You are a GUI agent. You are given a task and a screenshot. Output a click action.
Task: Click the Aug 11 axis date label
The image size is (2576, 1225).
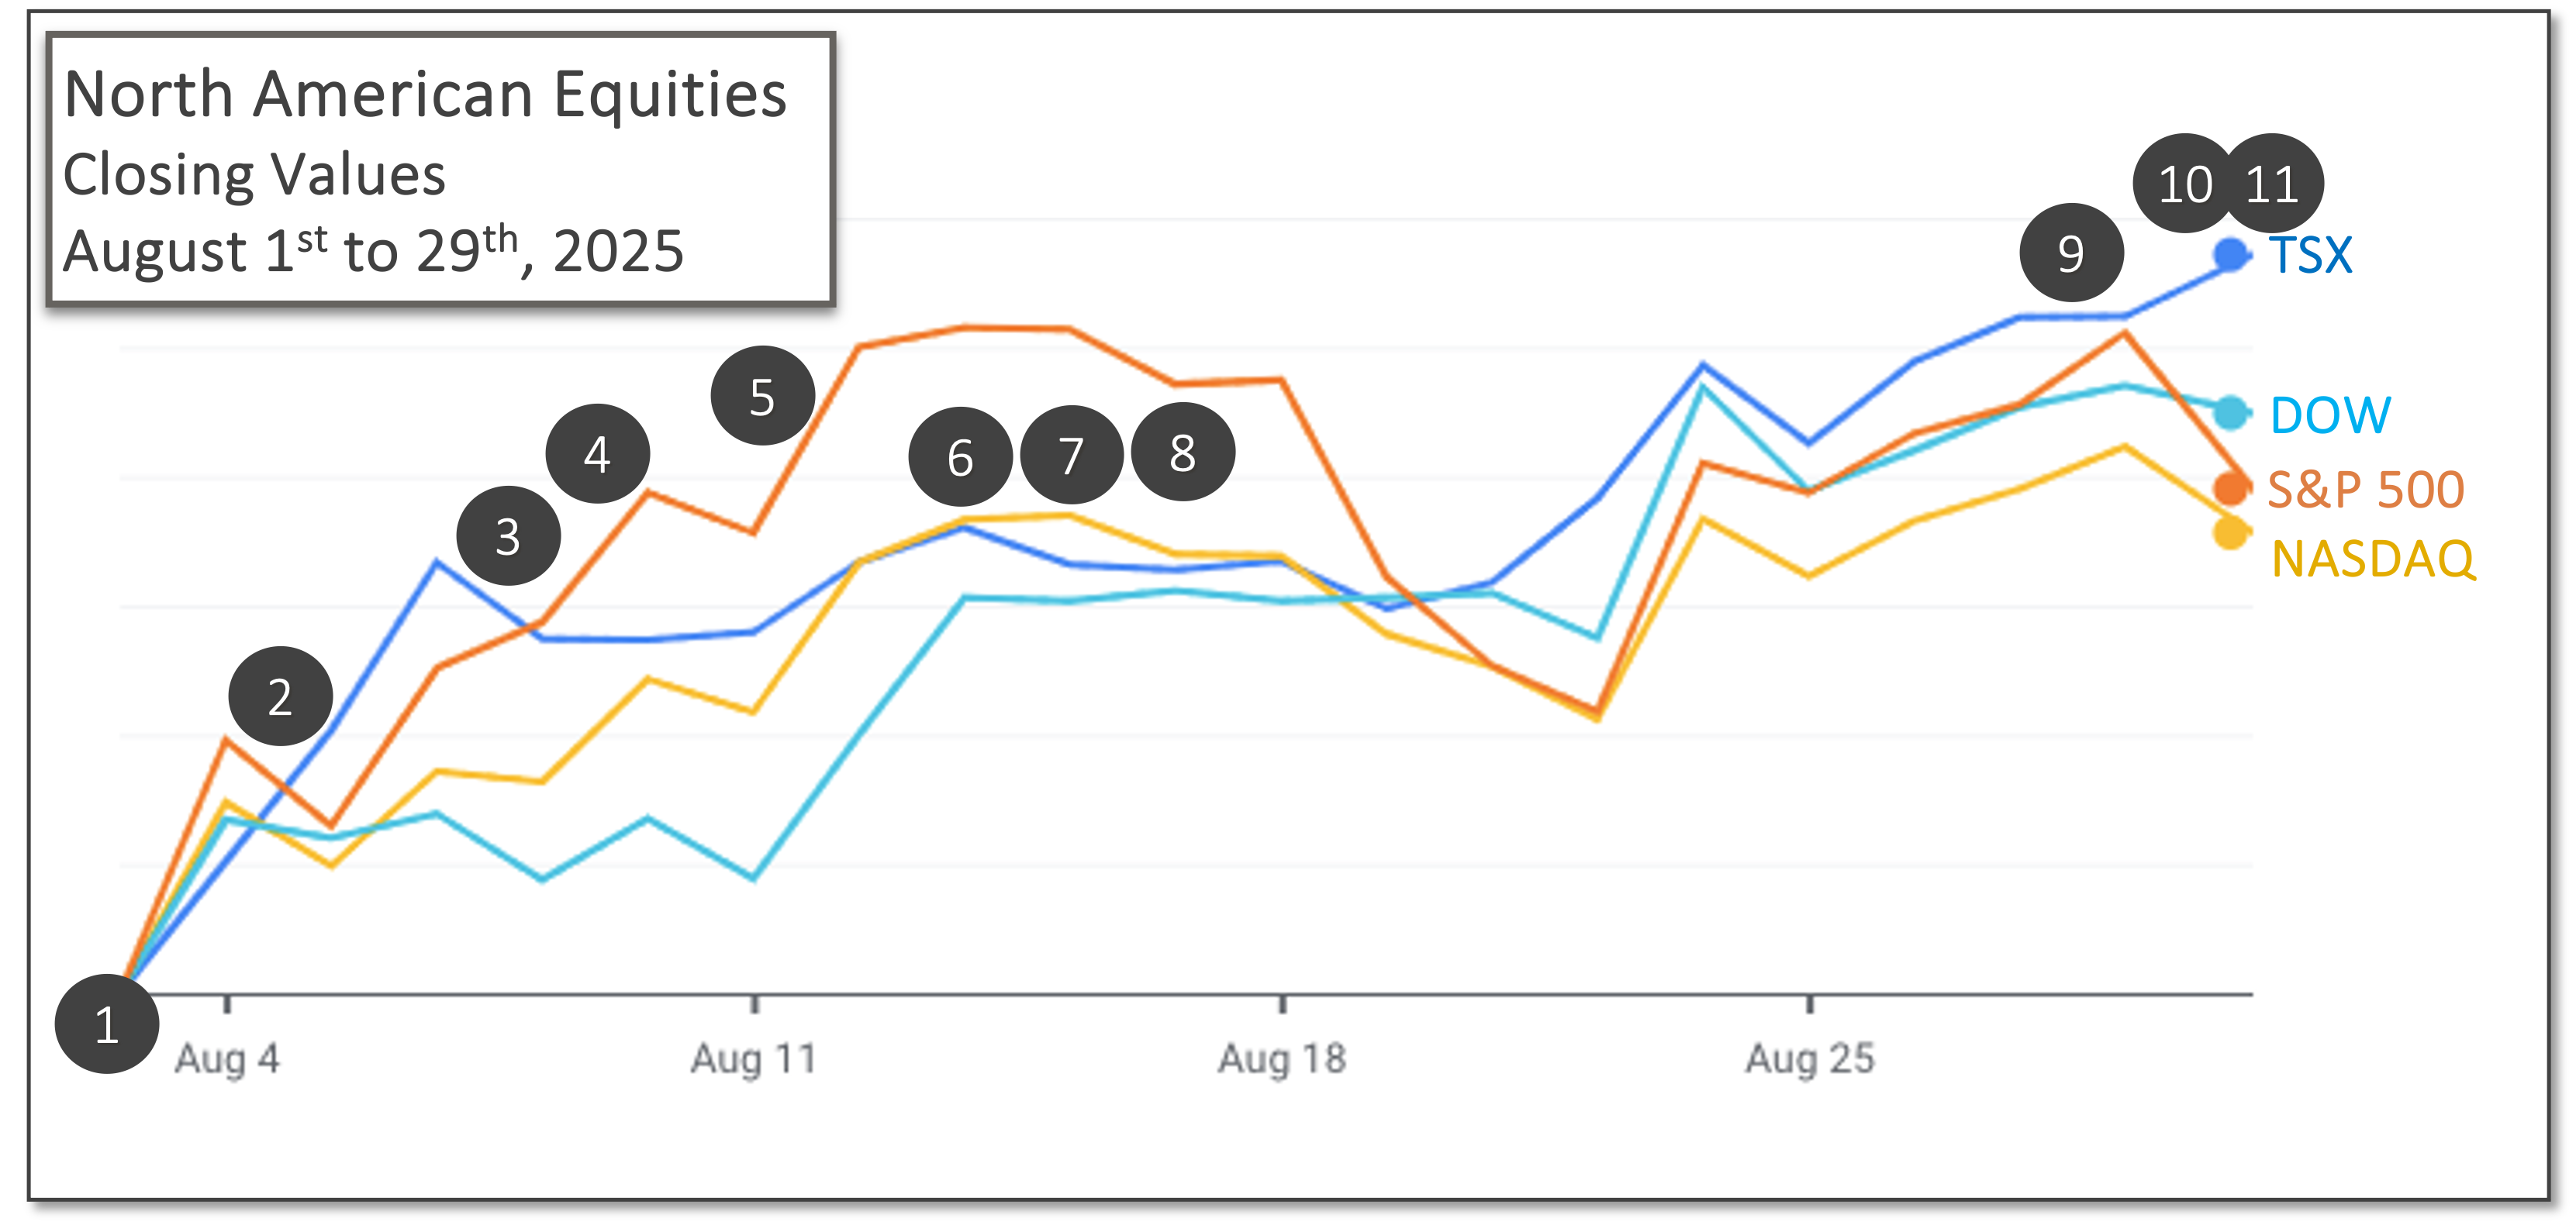click(754, 1058)
